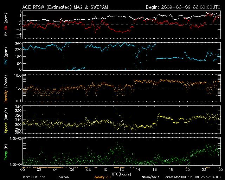Click the '1.0E+06' tick on Temp axis
Viewport: 225px width, 180px height.
(x=16, y=139)
